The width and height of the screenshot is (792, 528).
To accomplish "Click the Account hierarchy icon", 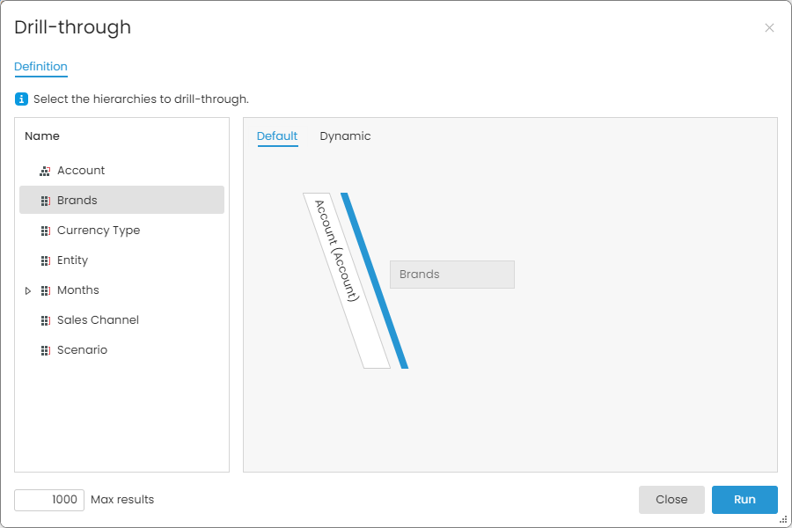I will 45,171.
